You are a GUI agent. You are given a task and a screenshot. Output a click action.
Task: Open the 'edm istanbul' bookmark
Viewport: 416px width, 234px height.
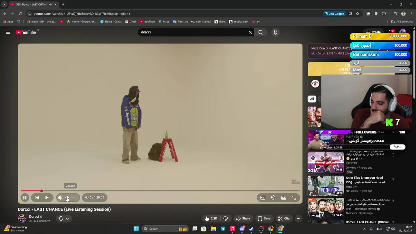click(201, 22)
